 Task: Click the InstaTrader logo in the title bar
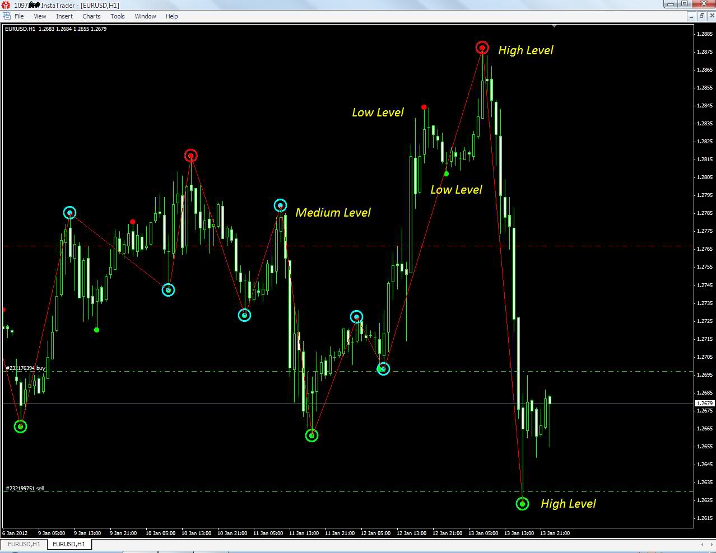point(6,5)
